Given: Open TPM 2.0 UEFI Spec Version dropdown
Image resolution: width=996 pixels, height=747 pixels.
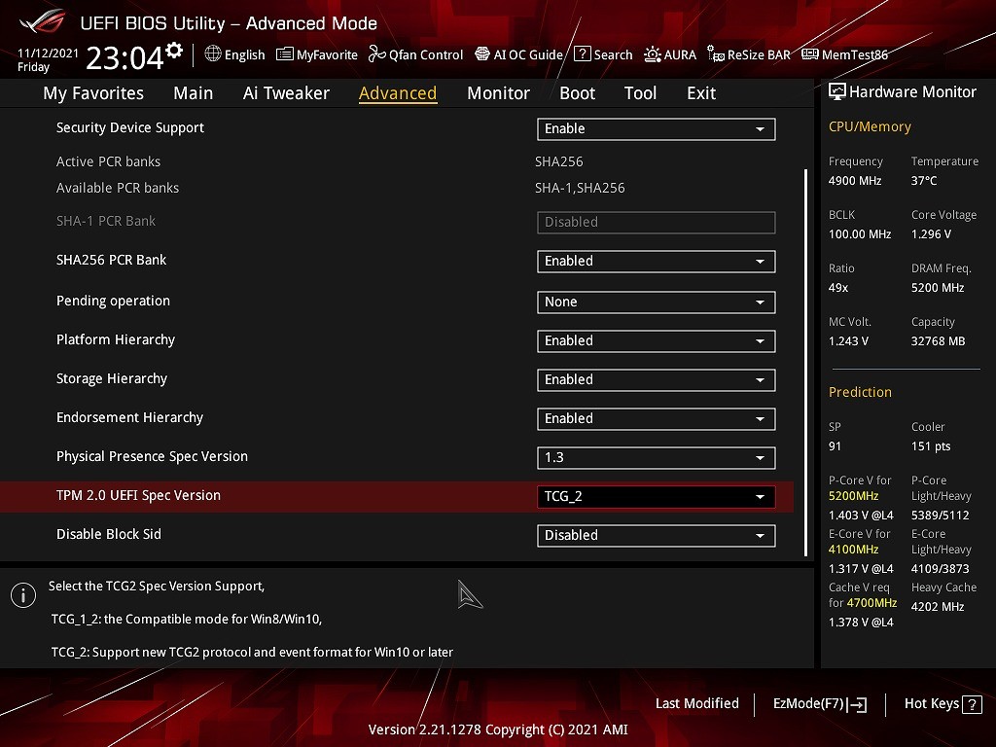Looking at the screenshot, I should [657, 497].
